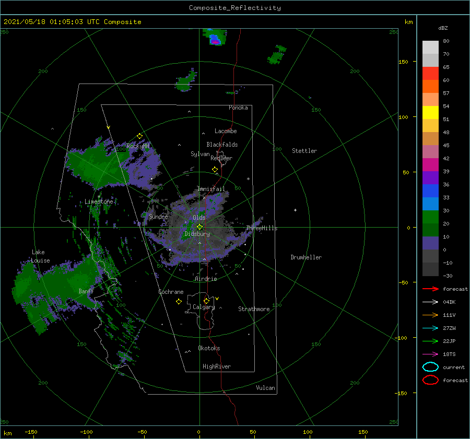Click the Limestone label

tap(99, 201)
